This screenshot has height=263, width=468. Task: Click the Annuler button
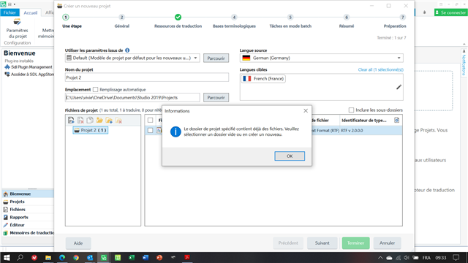click(x=387, y=243)
